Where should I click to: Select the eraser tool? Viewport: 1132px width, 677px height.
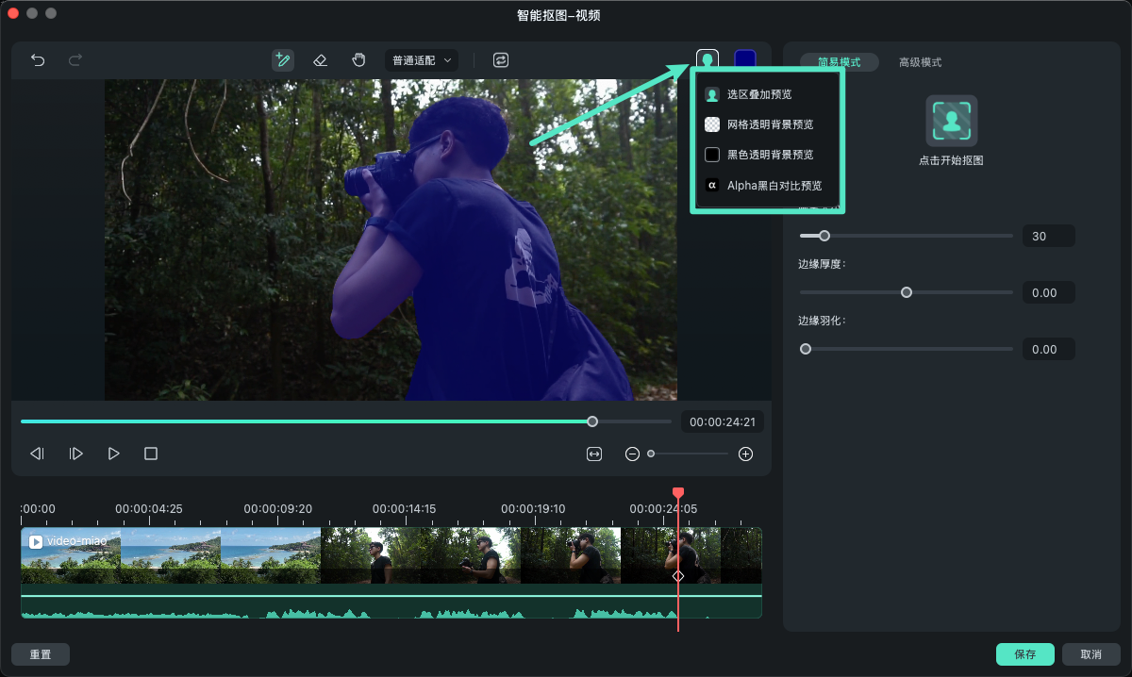pos(320,59)
